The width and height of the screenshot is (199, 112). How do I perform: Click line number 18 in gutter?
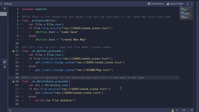(x=17, y=74)
